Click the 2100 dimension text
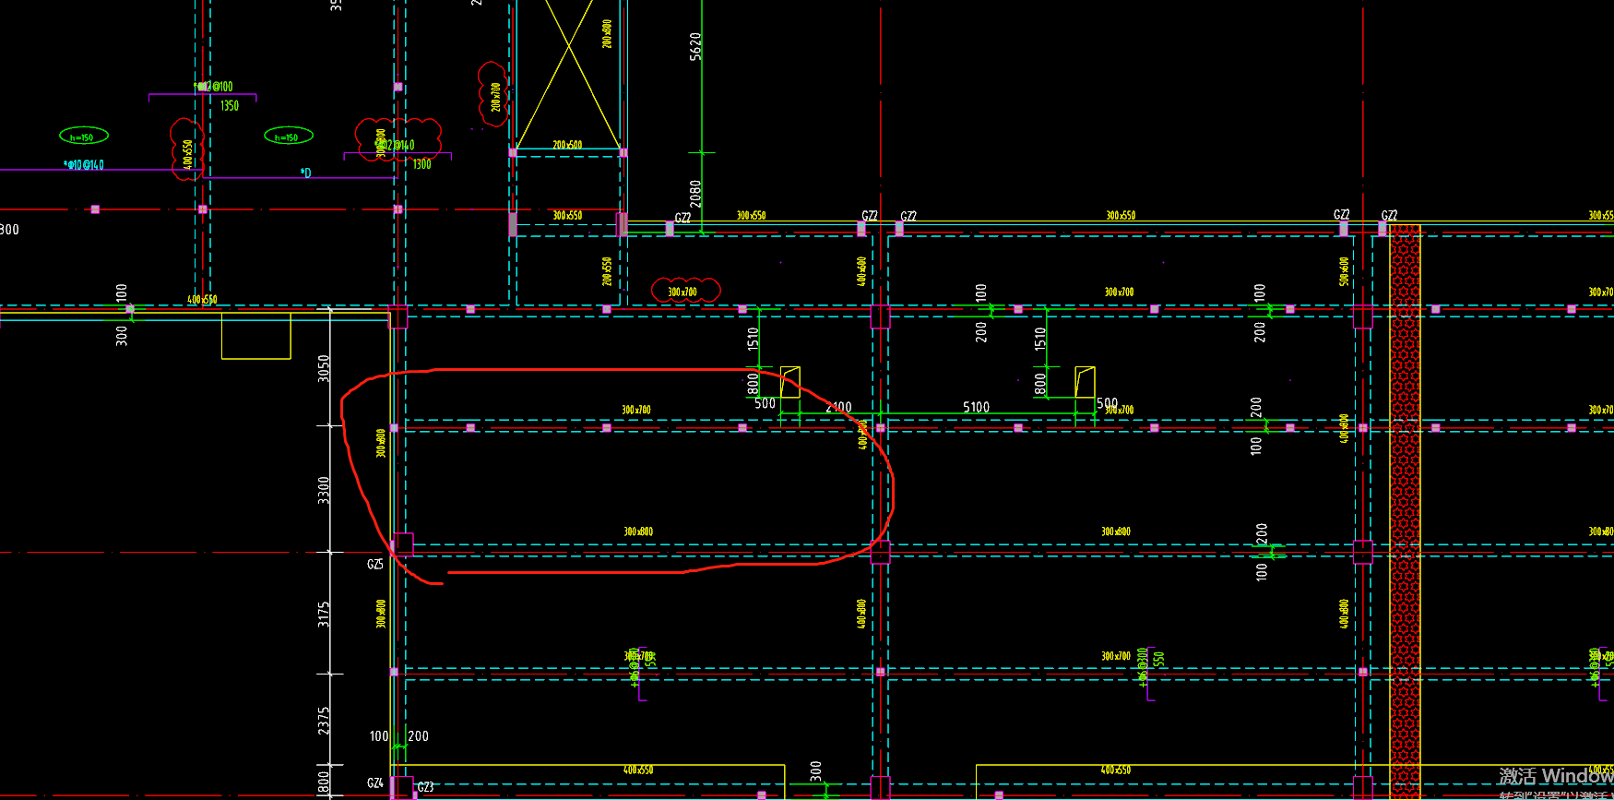1614x800 pixels. click(838, 407)
